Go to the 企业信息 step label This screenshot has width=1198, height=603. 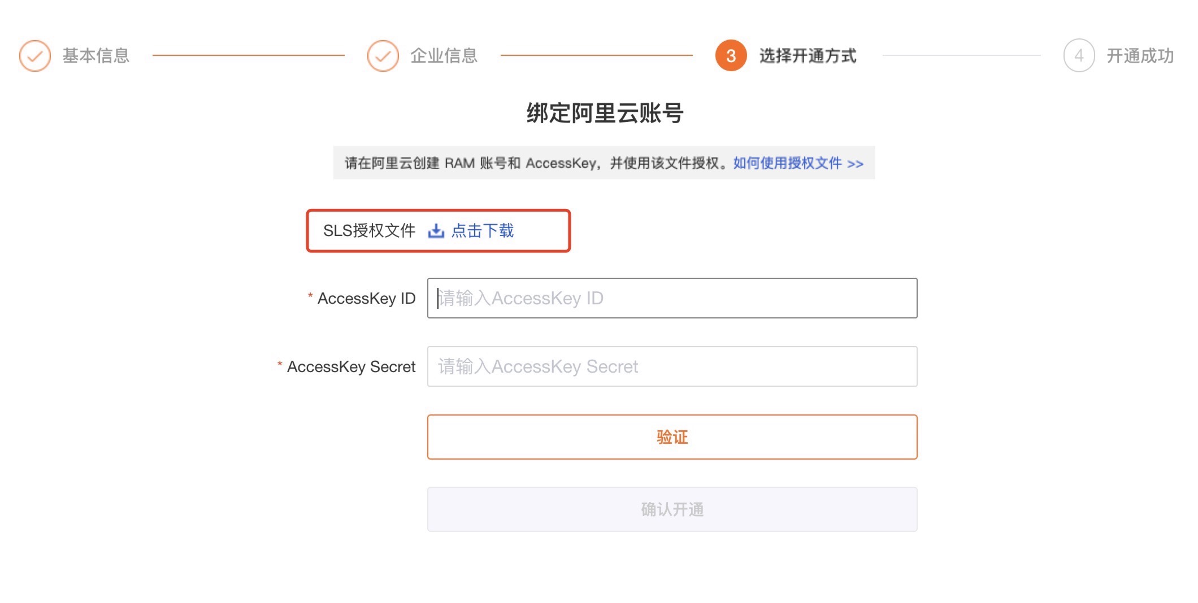point(444,56)
